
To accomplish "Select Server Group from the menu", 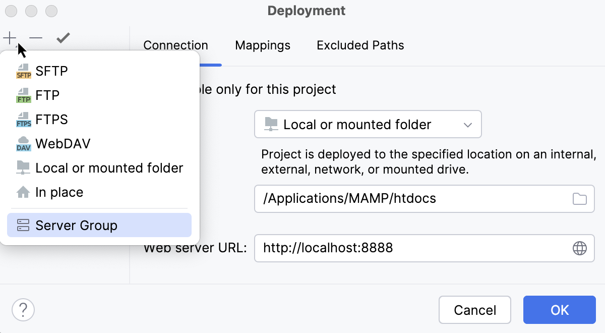I will click(71, 225).
